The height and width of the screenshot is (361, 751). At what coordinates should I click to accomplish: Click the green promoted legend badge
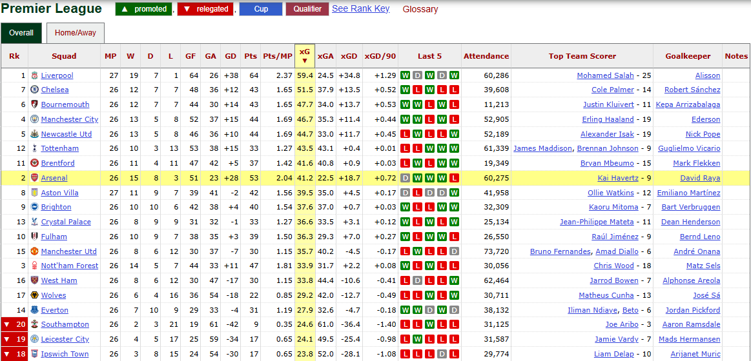tap(144, 9)
